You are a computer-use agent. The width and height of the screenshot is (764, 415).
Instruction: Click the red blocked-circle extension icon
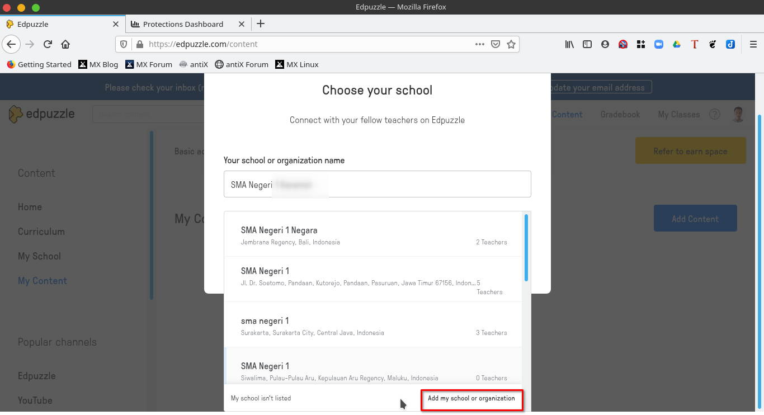point(623,44)
